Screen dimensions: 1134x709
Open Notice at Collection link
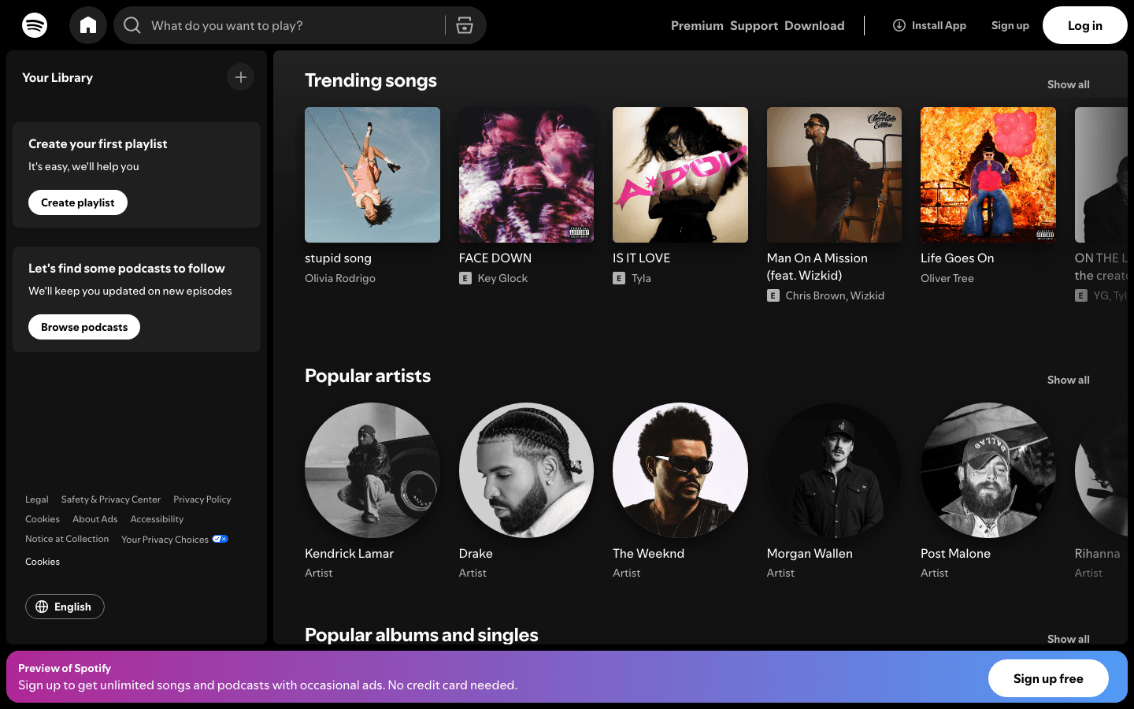[x=67, y=539]
